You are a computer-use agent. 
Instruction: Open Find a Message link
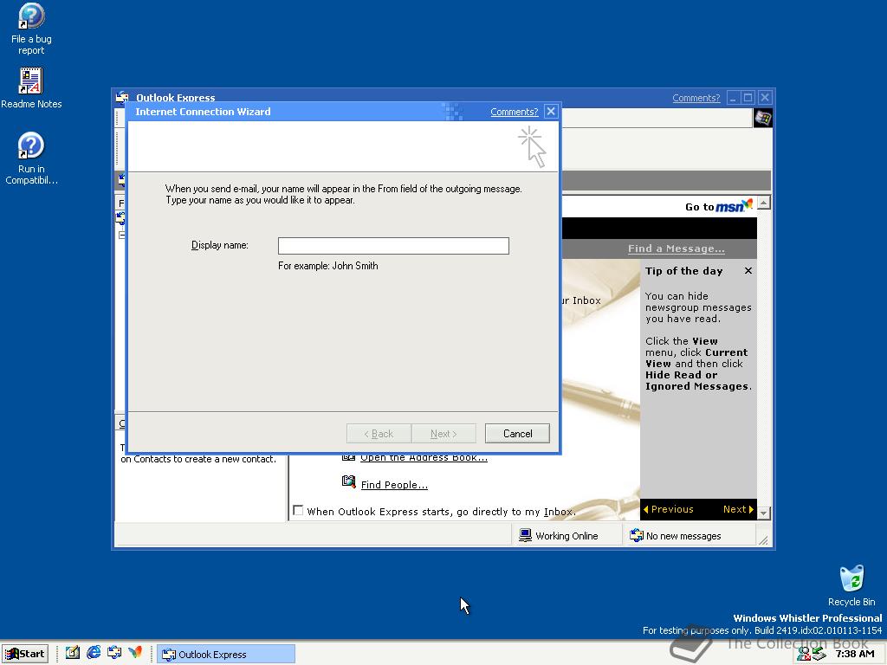[x=676, y=249]
